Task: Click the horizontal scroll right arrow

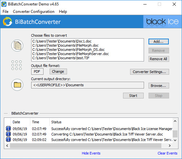Action: (x=170, y=145)
